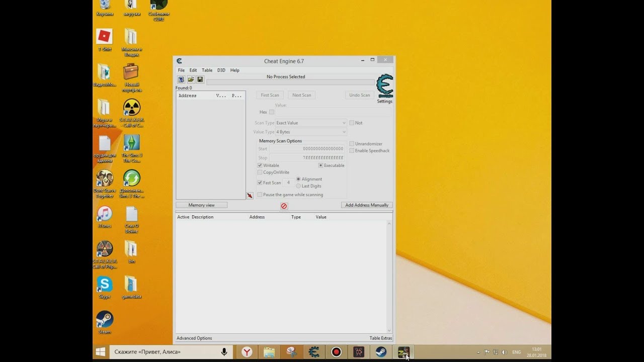This screenshot has height=362, width=644.
Task: Toggle the Fast Scan checkbox
Action: 260,183
